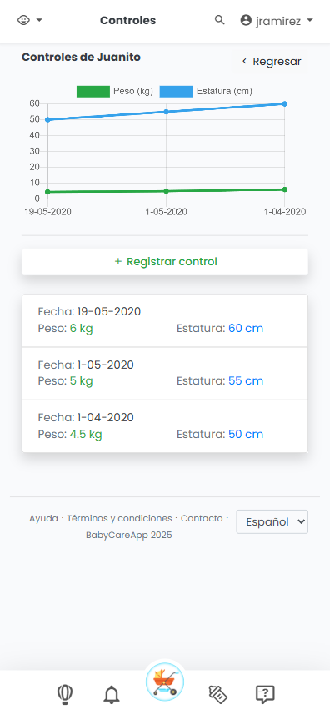The image size is (330, 720).
Task: Open Términos y condiciones link
Action: click(x=119, y=518)
